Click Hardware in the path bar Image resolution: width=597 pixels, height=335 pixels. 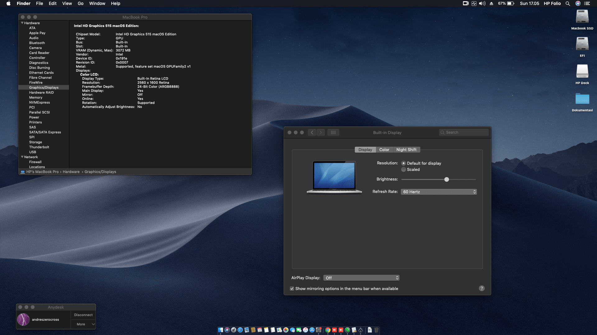point(71,172)
